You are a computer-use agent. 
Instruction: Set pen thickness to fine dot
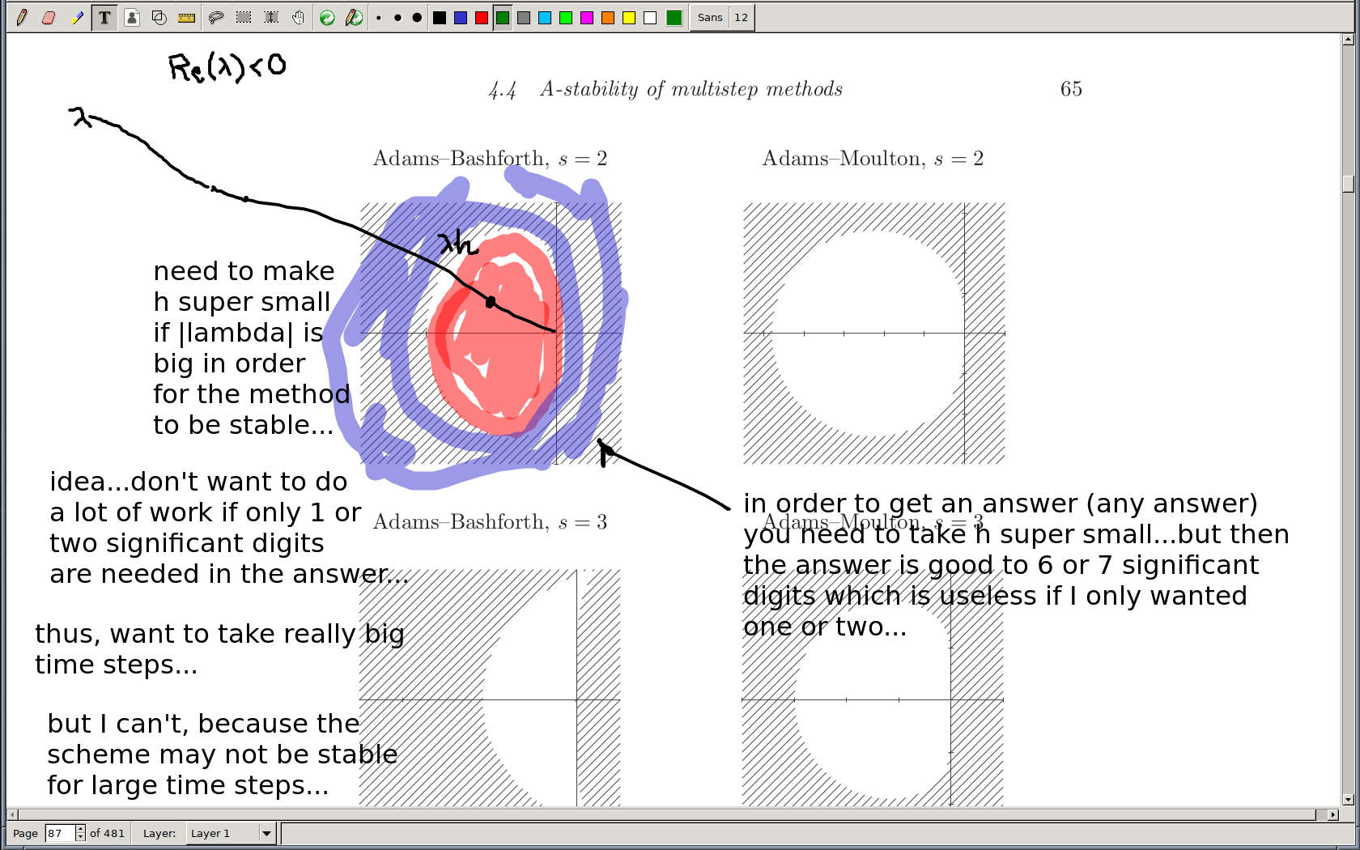pyautogui.click(x=379, y=18)
